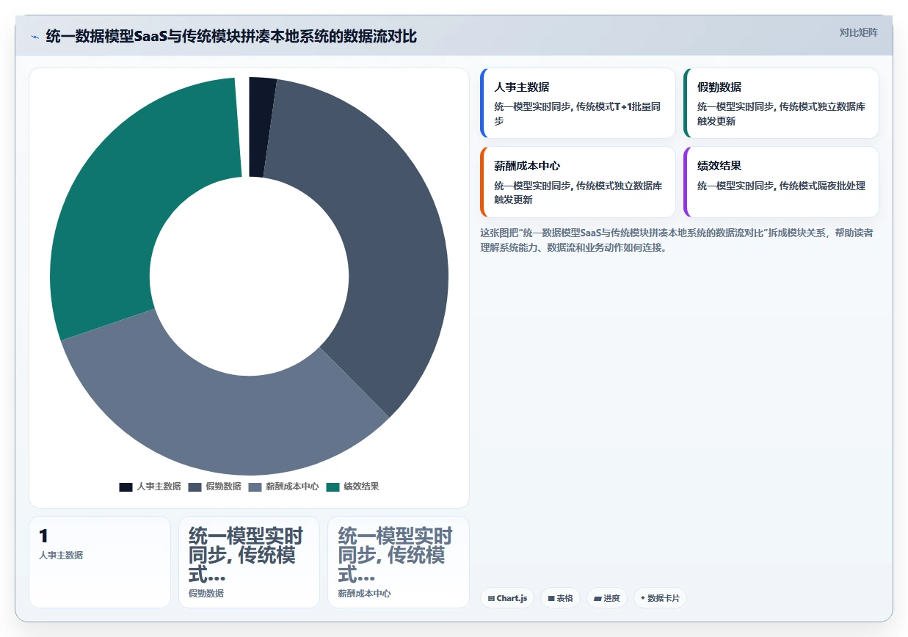Select the 薪酬成本中心 stat card
908x637 pixels.
point(399,562)
